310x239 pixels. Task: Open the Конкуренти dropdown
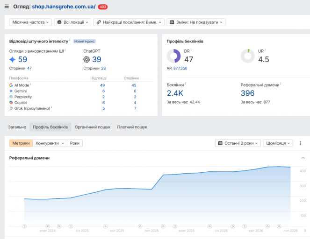pyautogui.click(x=50, y=143)
